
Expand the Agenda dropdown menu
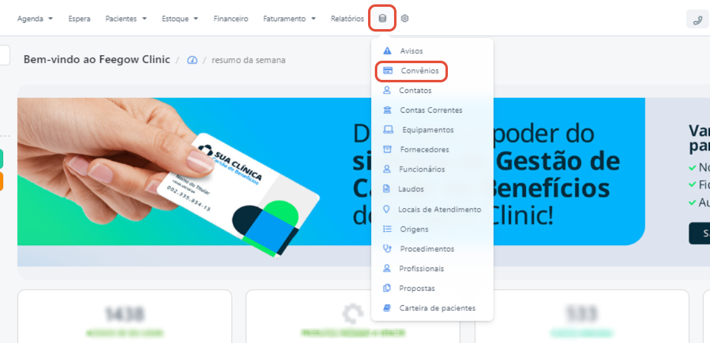pos(35,19)
